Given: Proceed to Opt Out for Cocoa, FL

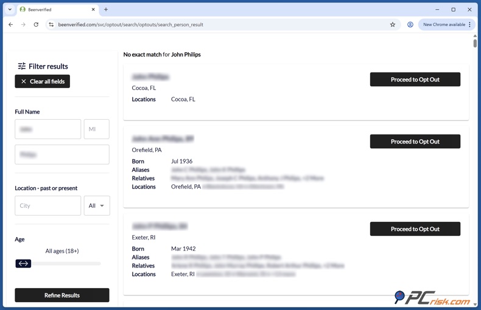Looking at the screenshot, I should [x=415, y=80].
